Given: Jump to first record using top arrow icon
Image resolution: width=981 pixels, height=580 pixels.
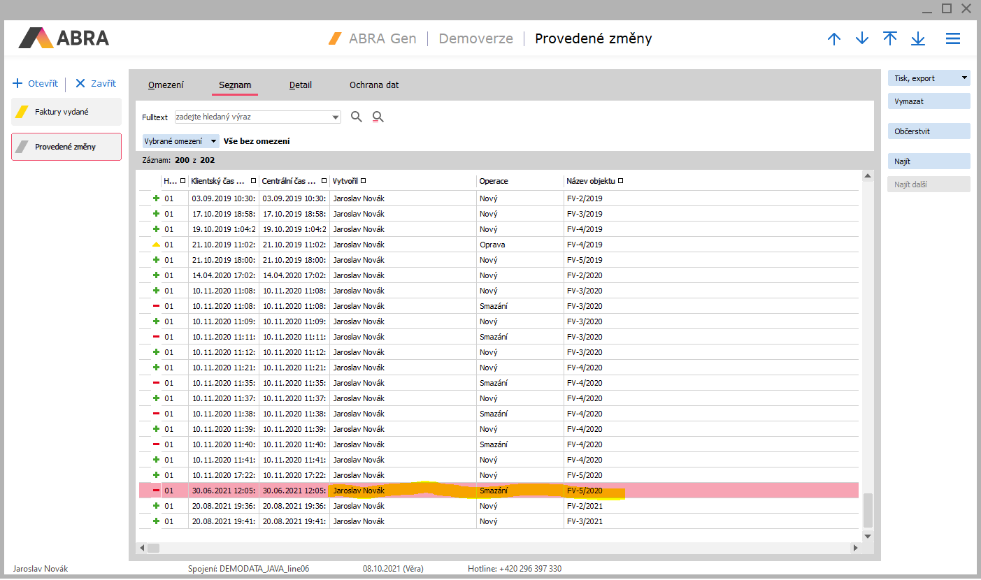Looking at the screenshot, I should coord(890,39).
